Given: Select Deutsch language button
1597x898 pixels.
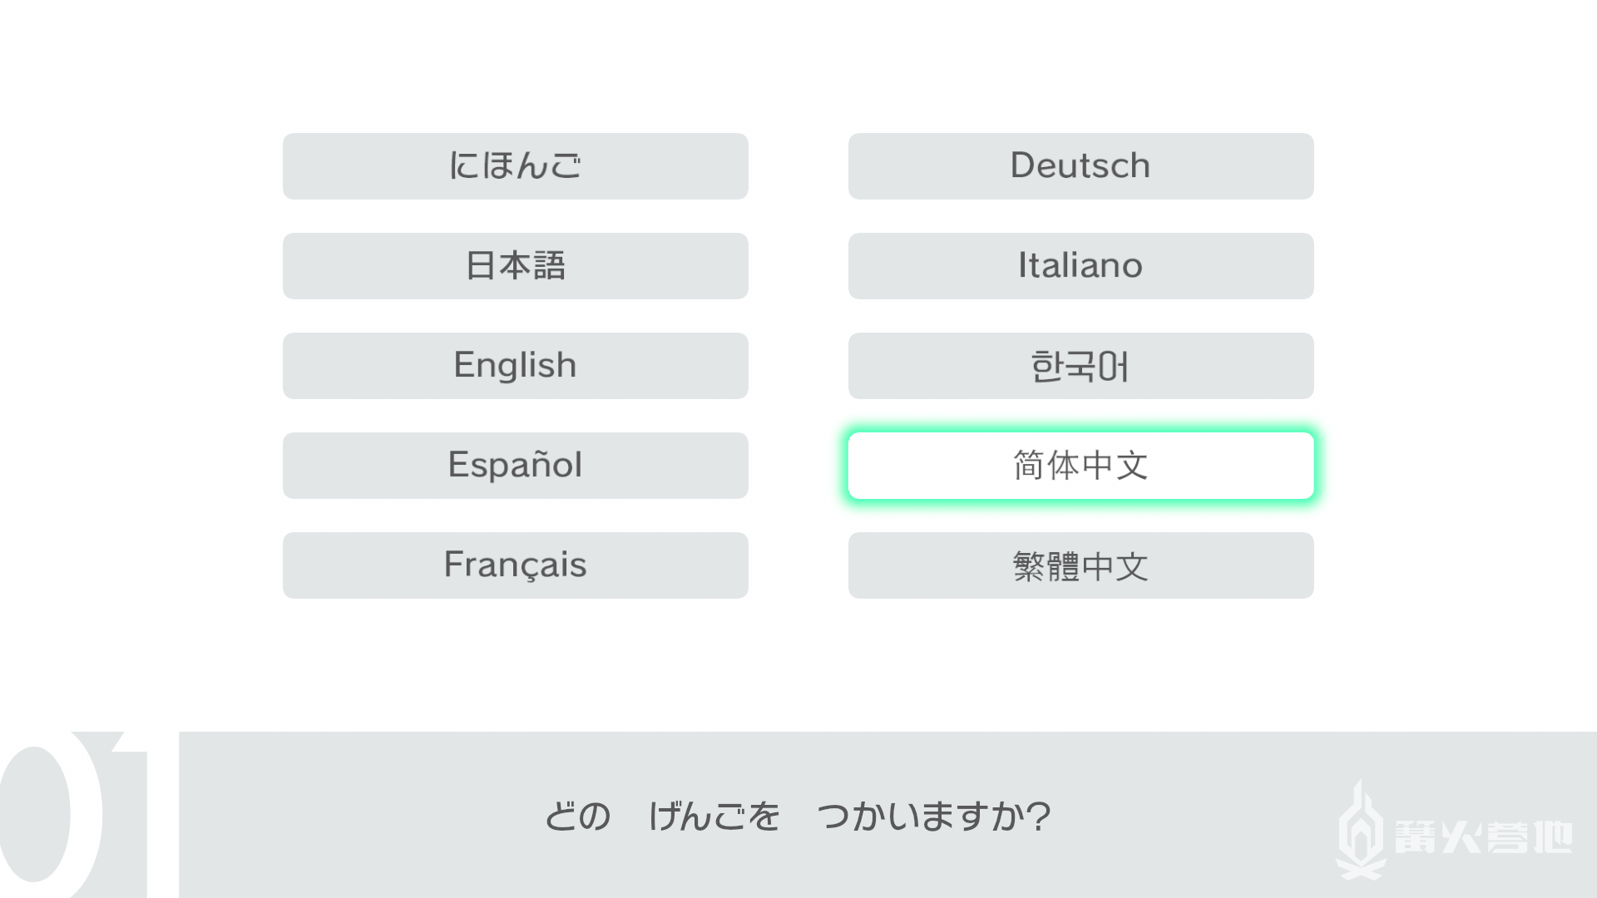Looking at the screenshot, I should [x=1080, y=166].
